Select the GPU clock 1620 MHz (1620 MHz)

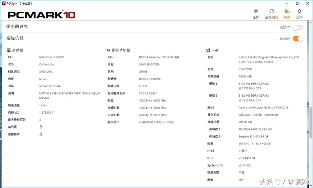pyautogui.click(x=153, y=101)
